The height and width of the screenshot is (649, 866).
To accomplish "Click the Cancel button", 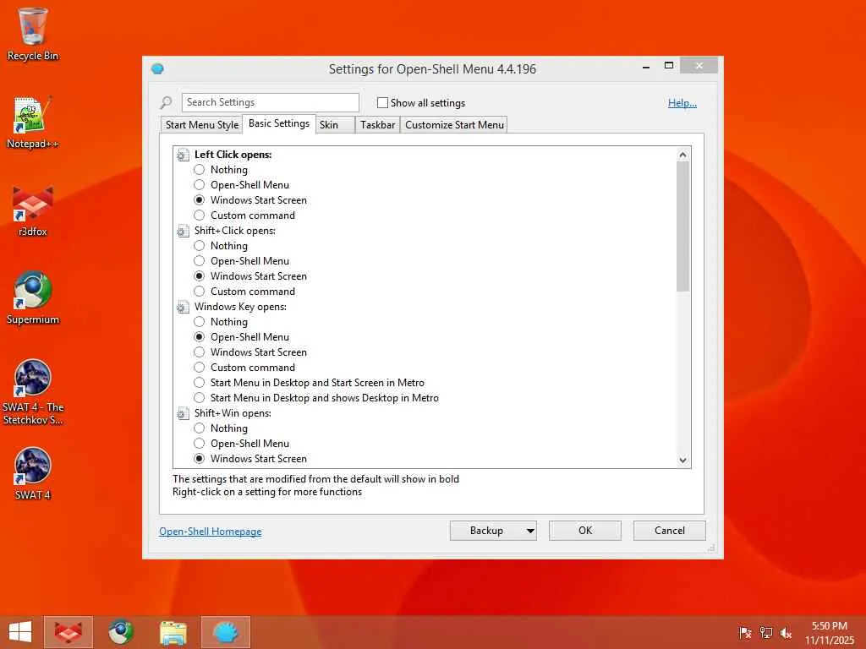I will pyautogui.click(x=670, y=531).
